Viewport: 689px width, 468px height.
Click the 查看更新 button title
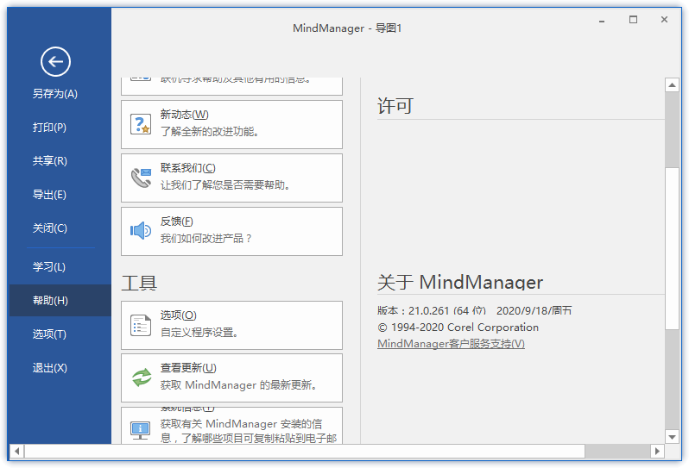click(188, 368)
